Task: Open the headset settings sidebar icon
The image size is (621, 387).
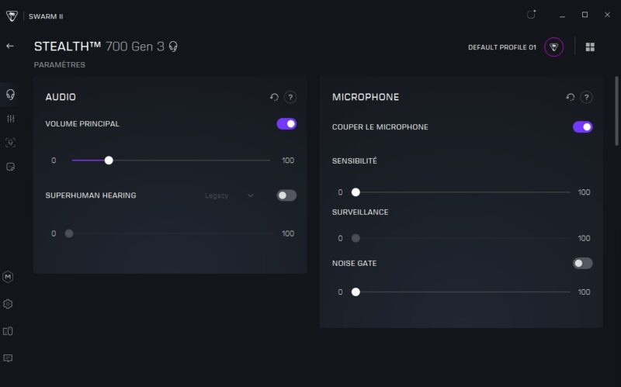Action: [x=10, y=95]
